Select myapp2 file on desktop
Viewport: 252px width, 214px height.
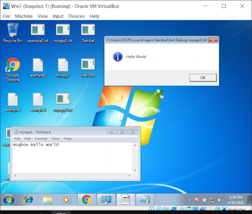coord(63,68)
